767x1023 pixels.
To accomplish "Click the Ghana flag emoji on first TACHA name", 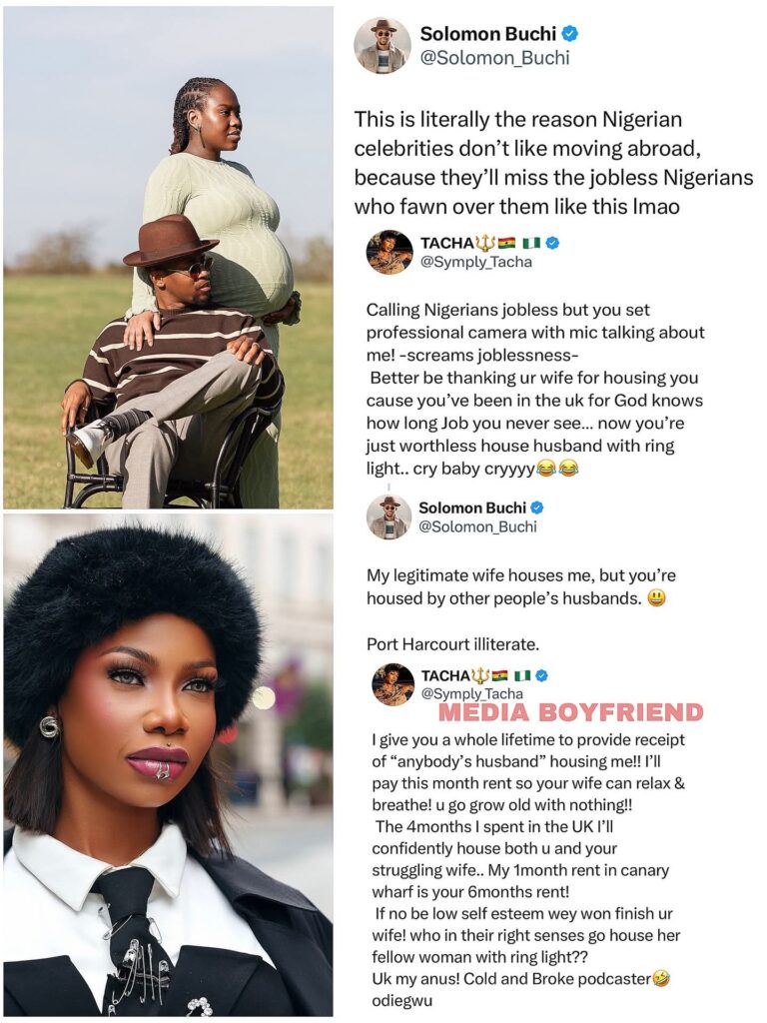I will coord(506,244).
